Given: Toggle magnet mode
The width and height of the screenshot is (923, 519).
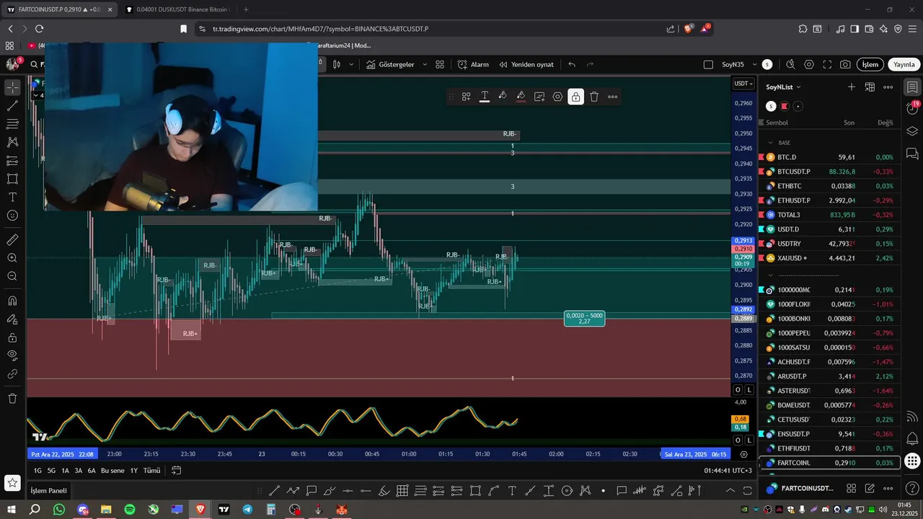Looking at the screenshot, I should point(12,301).
